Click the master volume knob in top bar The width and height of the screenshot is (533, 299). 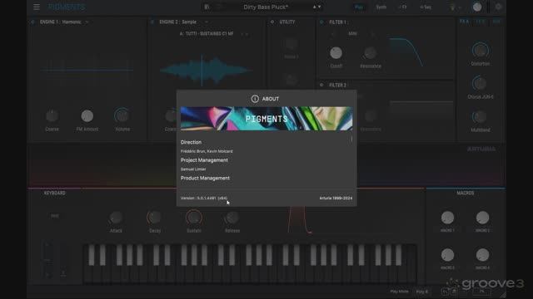(x=477, y=7)
